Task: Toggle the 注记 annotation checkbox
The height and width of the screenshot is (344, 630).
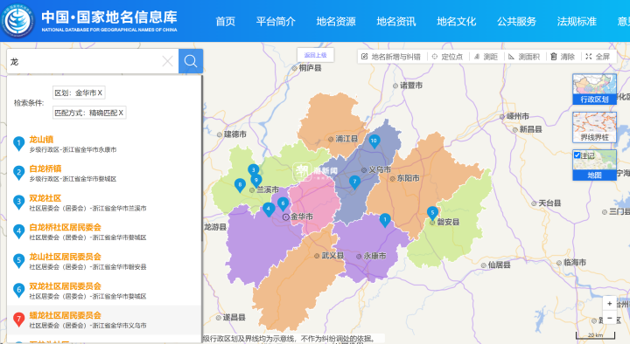Action: coord(577,155)
